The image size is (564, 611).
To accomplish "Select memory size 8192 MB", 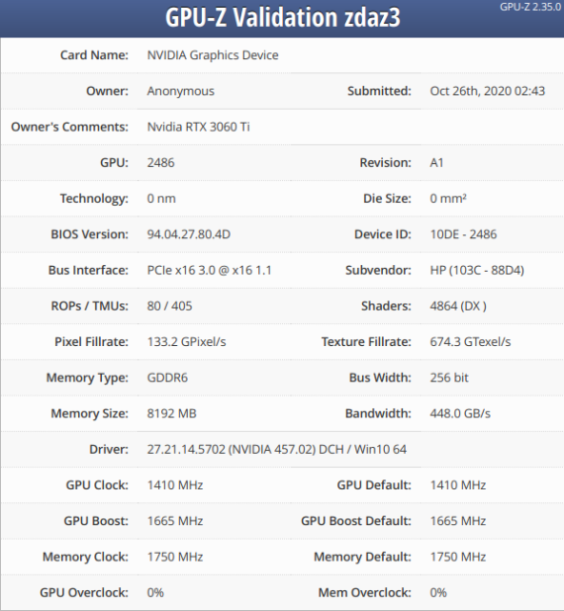I will click(x=171, y=414).
